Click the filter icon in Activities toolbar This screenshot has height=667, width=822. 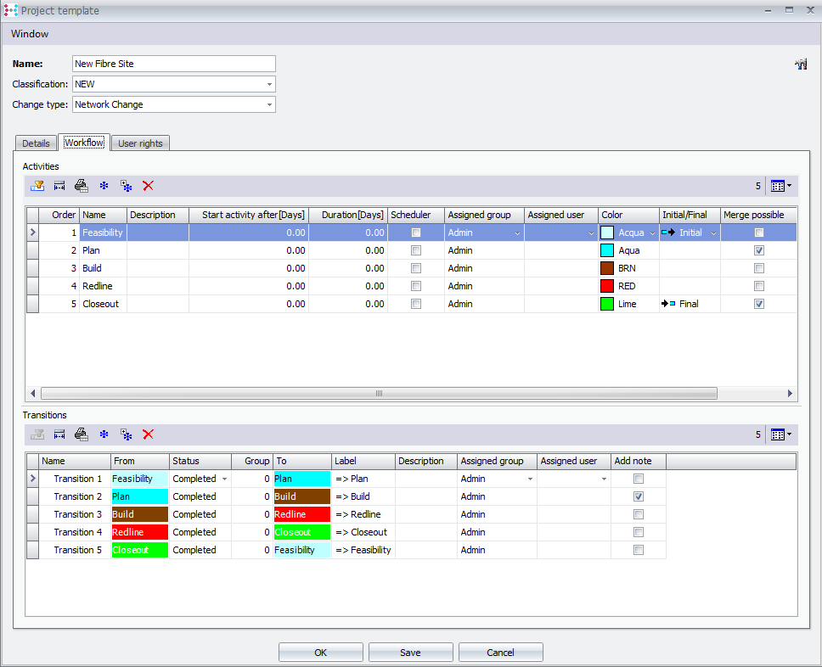point(37,186)
